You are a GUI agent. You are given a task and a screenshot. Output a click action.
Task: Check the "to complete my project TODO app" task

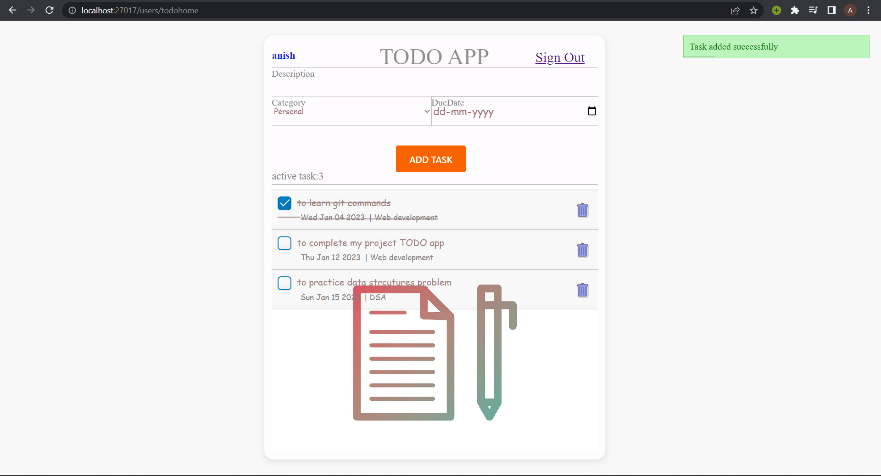tap(284, 243)
